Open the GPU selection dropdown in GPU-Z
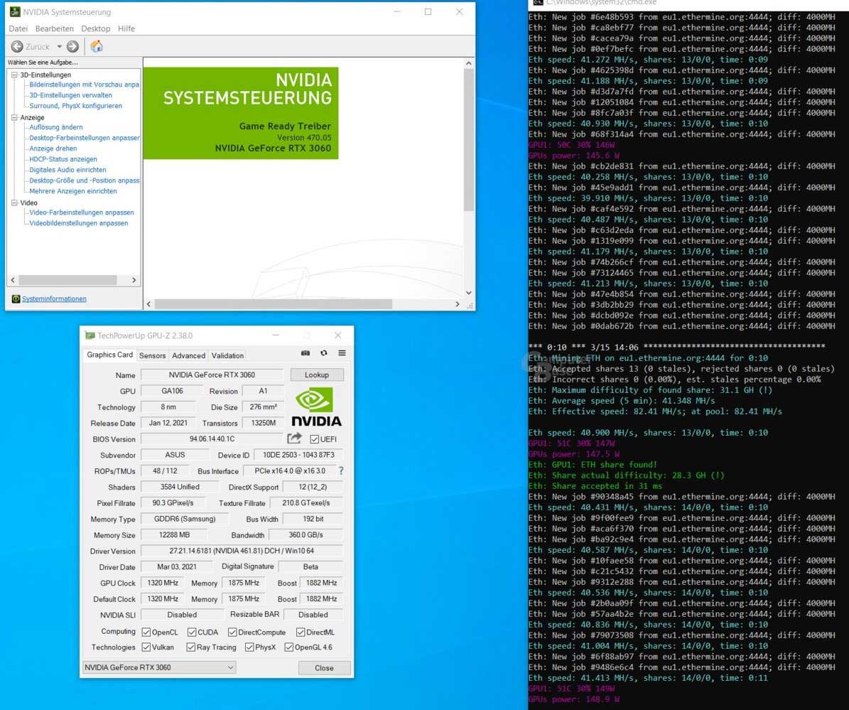The height and width of the screenshot is (710, 849). point(159,667)
